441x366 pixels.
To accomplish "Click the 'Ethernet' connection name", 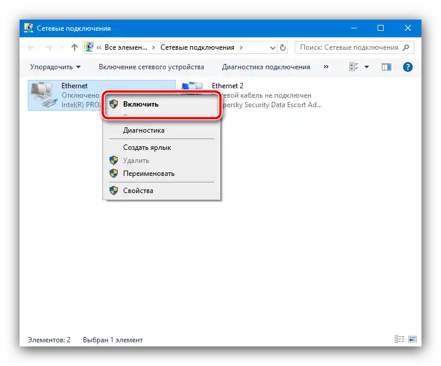I will click(74, 86).
